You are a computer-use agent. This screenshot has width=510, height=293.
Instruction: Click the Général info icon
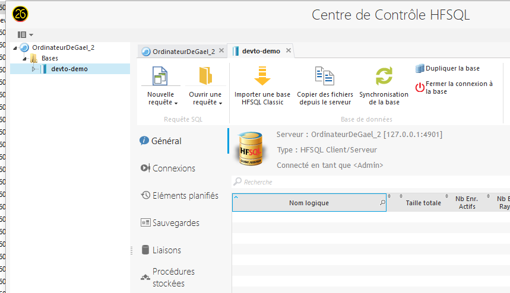point(144,141)
